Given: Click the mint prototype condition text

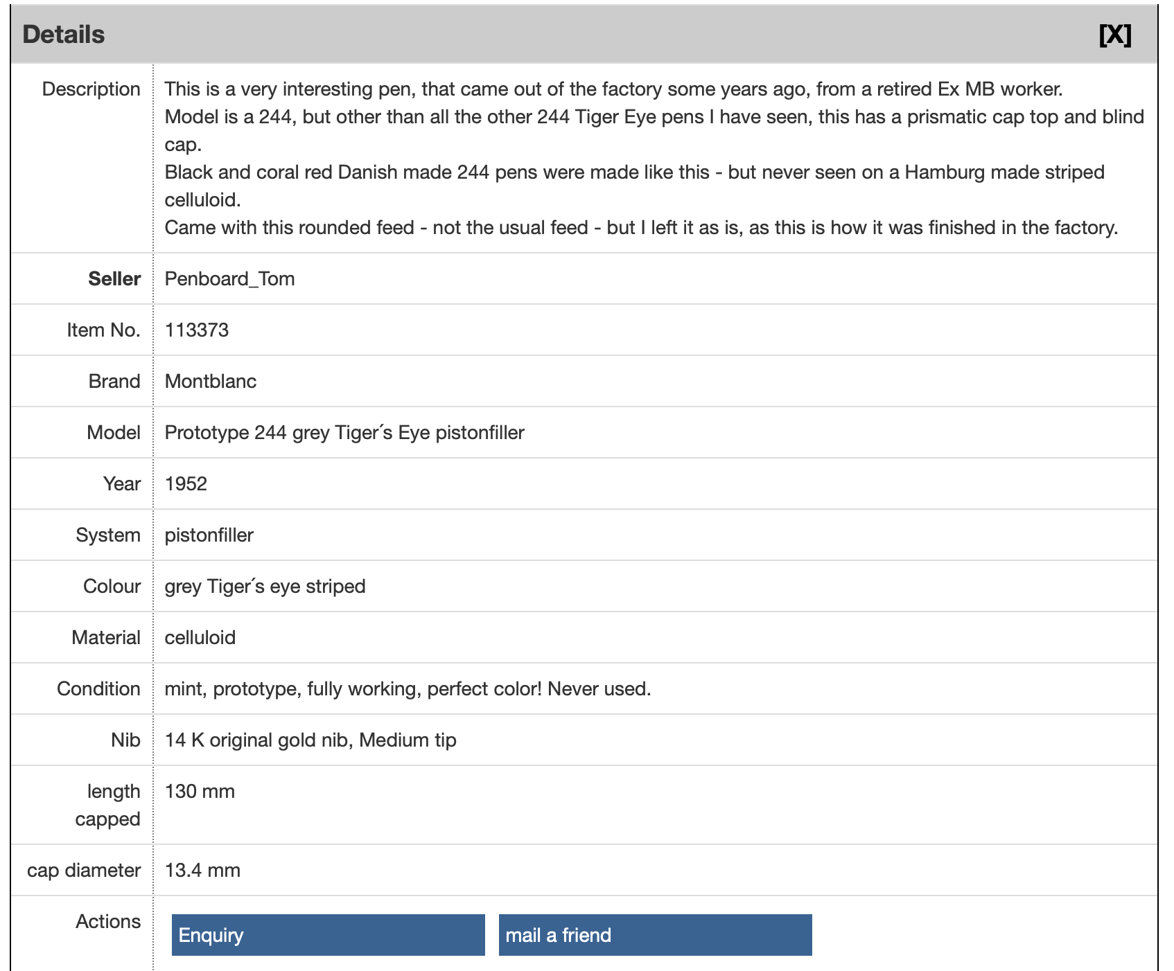Looking at the screenshot, I should click(x=408, y=688).
